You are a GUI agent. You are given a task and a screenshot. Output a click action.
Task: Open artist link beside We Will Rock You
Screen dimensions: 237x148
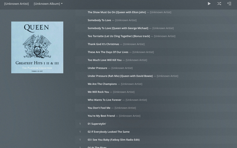(x=124, y=92)
